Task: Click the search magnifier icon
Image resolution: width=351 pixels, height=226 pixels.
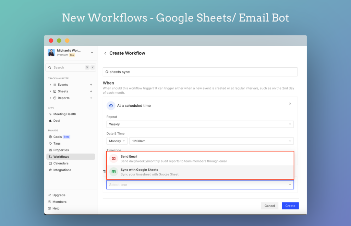Action: pos(50,67)
